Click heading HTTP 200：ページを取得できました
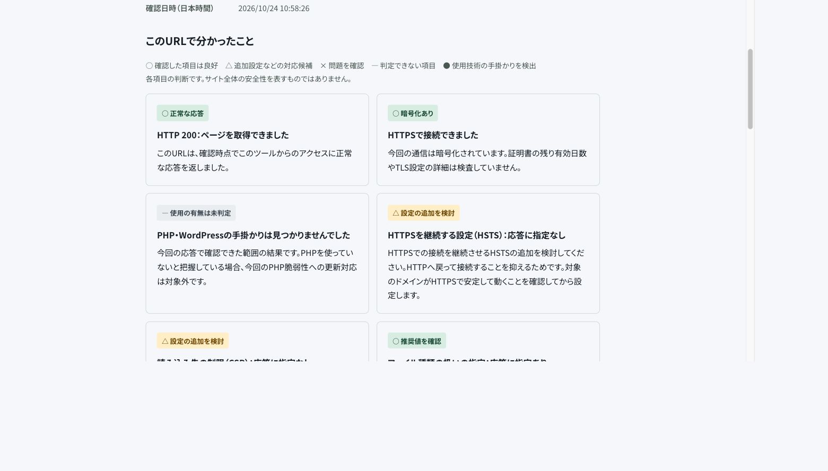Image resolution: width=828 pixels, height=471 pixels. [x=223, y=135]
